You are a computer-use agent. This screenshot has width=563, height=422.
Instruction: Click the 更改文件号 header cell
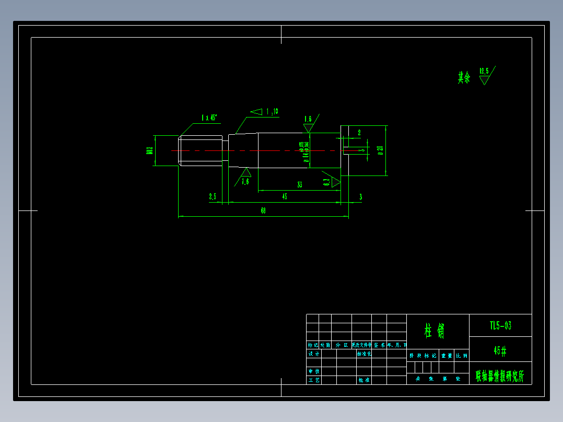tap(361, 345)
